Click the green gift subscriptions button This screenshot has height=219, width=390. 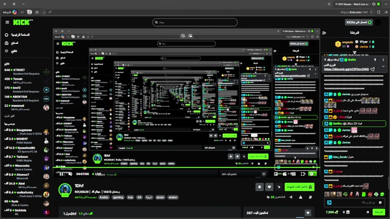300,187
